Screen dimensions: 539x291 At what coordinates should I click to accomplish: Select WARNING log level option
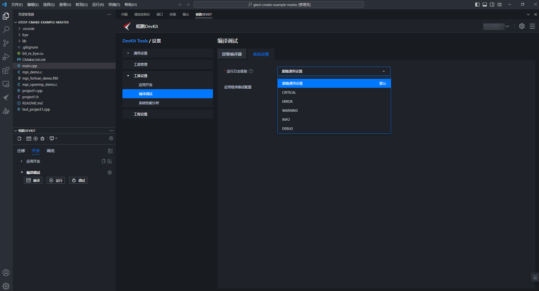(334, 111)
